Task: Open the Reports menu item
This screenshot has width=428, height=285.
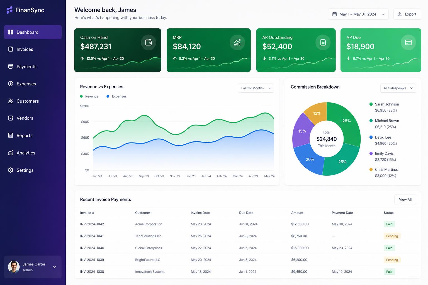Action: click(x=33, y=135)
